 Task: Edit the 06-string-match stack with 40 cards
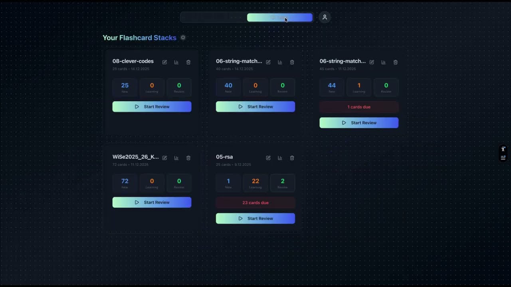268,62
